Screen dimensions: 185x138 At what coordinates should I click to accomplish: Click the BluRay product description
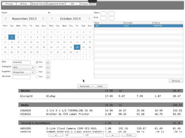click(51, 96)
